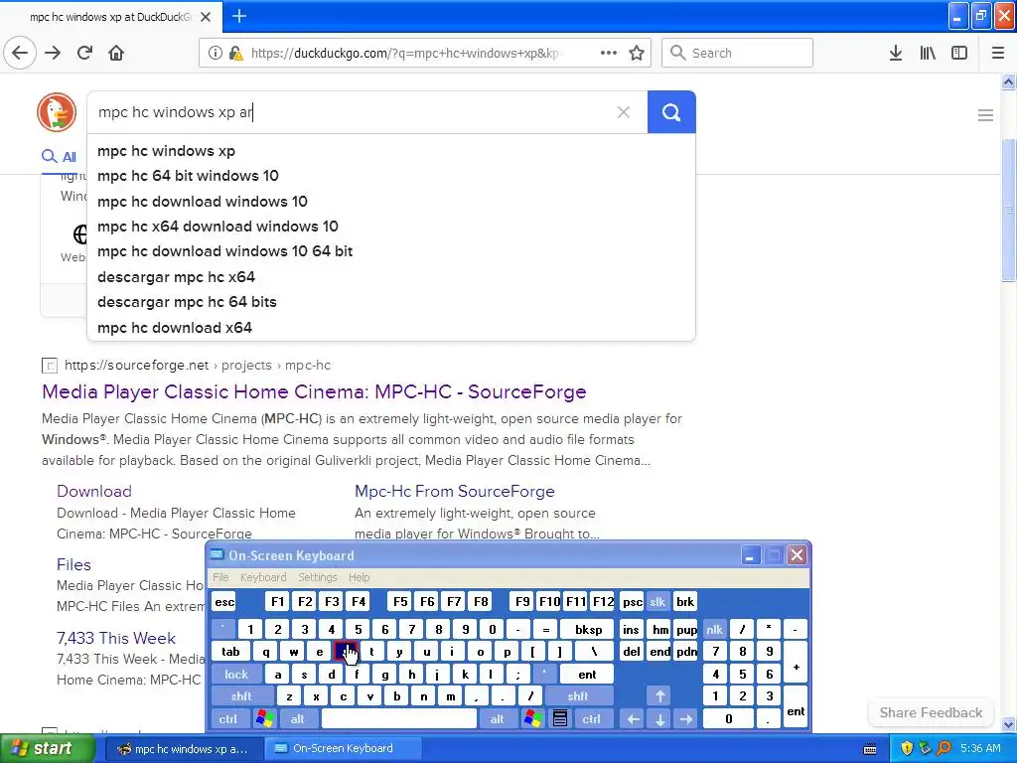Toggle the left alt key
This screenshot has width=1017, height=763.
pos(297,719)
